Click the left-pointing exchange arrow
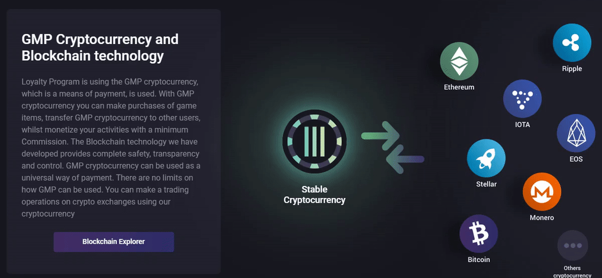602x278 pixels. pos(404,159)
